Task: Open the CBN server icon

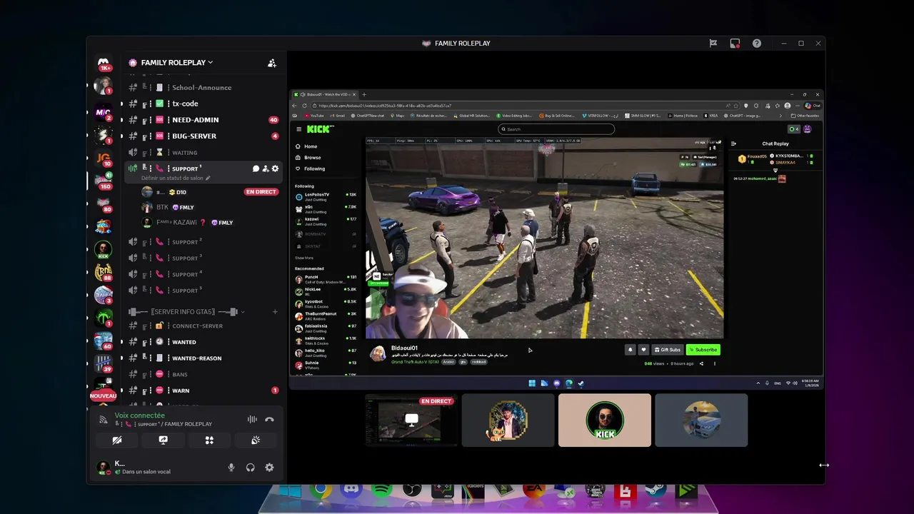Action: 104,273
